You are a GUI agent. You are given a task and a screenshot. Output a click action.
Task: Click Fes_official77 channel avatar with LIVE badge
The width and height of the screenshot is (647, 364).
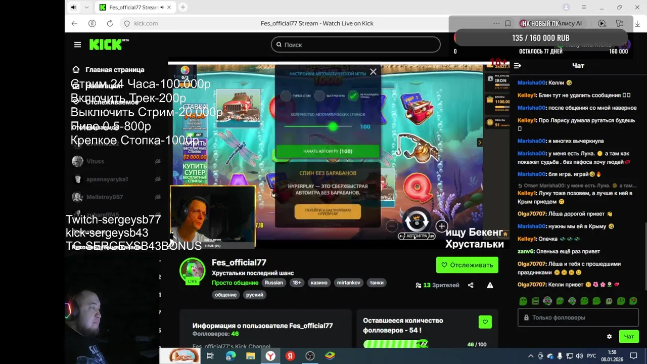coord(192,270)
